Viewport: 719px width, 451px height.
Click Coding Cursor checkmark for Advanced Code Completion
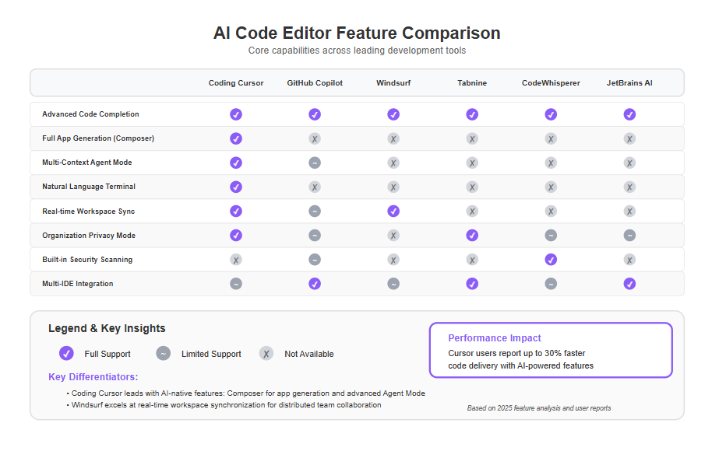tap(236, 114)
